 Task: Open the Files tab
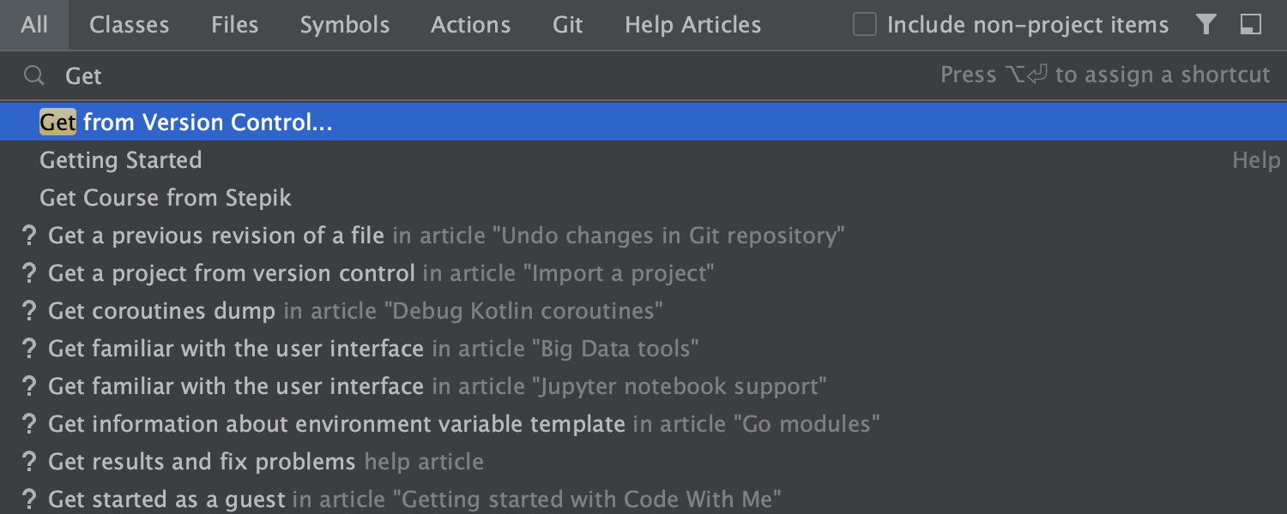point(234,25)
